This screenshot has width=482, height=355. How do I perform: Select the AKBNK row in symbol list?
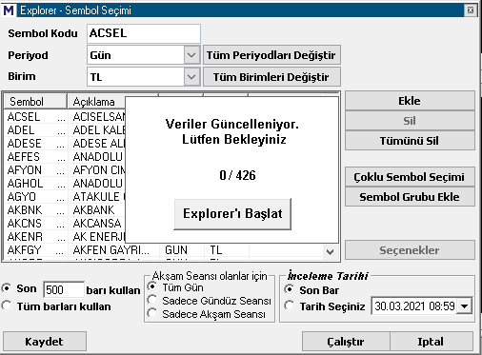click(65, 210)
